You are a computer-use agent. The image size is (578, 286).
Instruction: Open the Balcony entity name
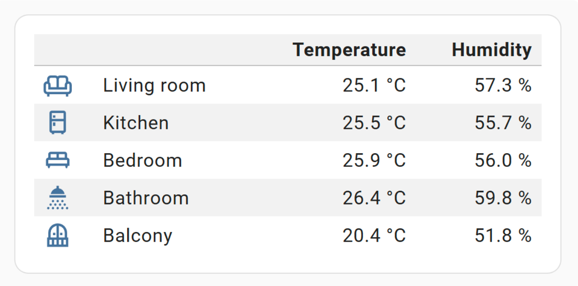(137, 236)
